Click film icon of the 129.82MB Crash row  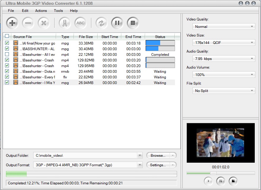click(x=16, y=60)
